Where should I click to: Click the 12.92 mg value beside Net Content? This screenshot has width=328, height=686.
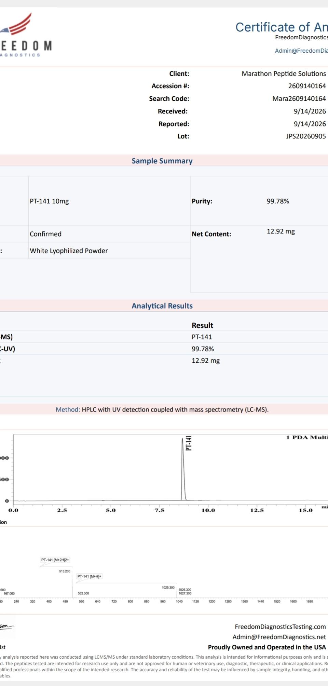281,231
